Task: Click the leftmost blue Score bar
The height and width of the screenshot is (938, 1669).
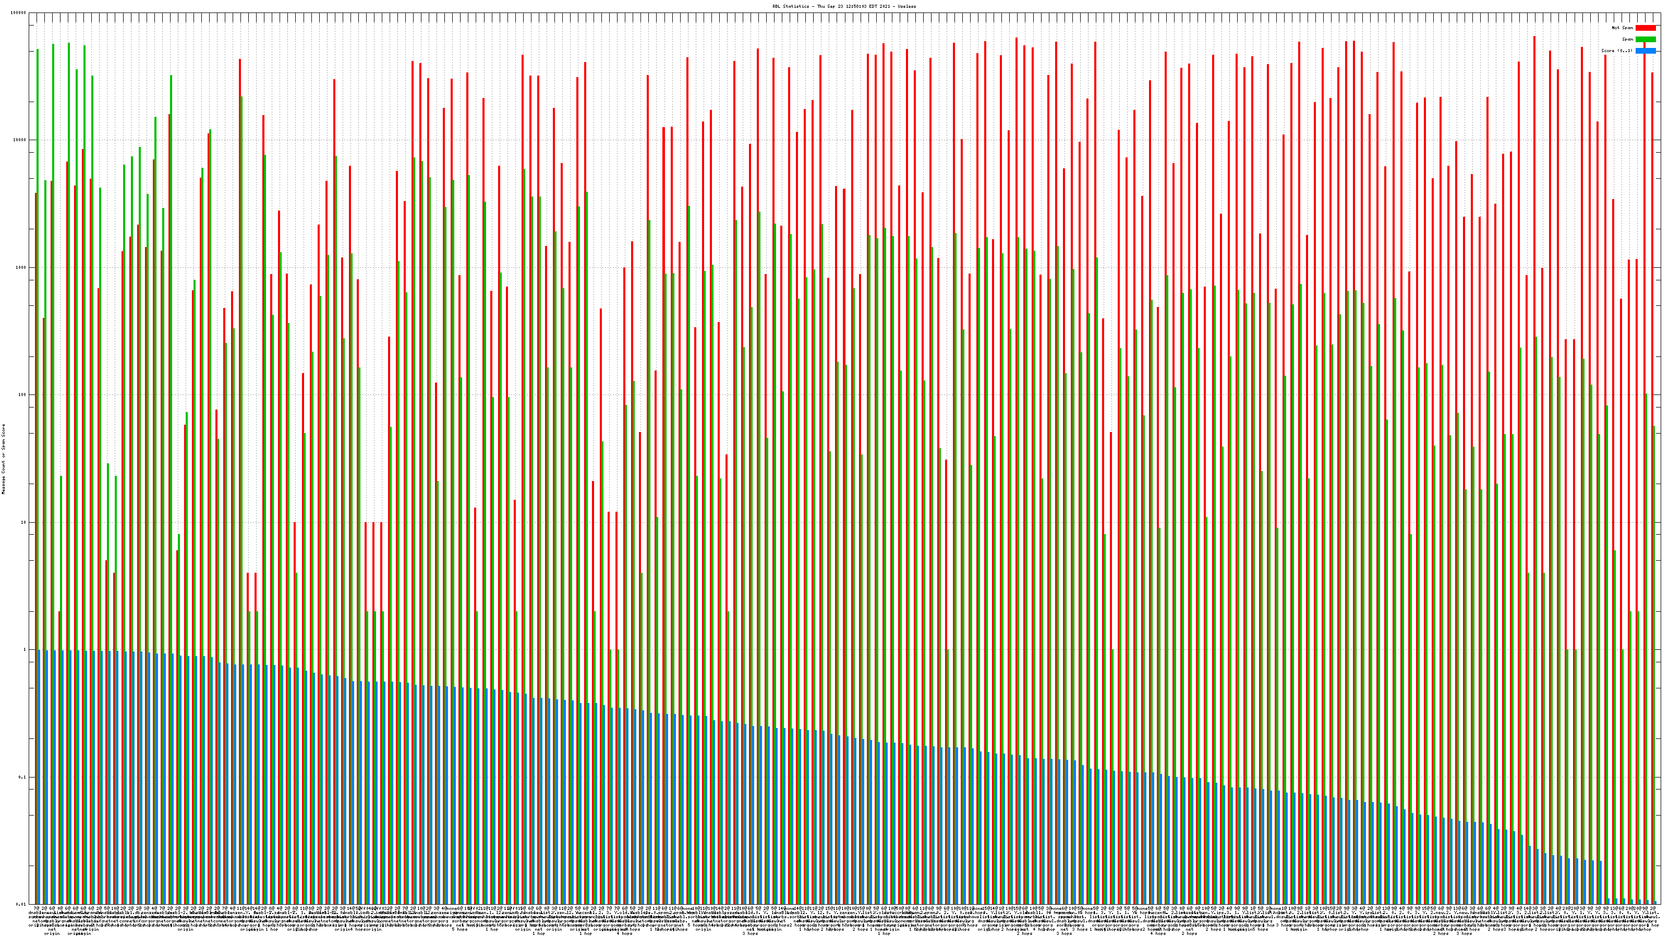Action: (40, 777)
